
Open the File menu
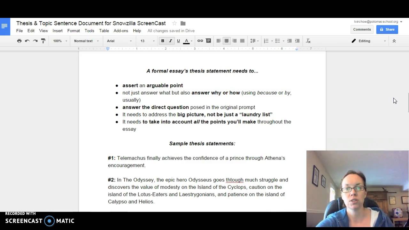(x=19, y=31)
